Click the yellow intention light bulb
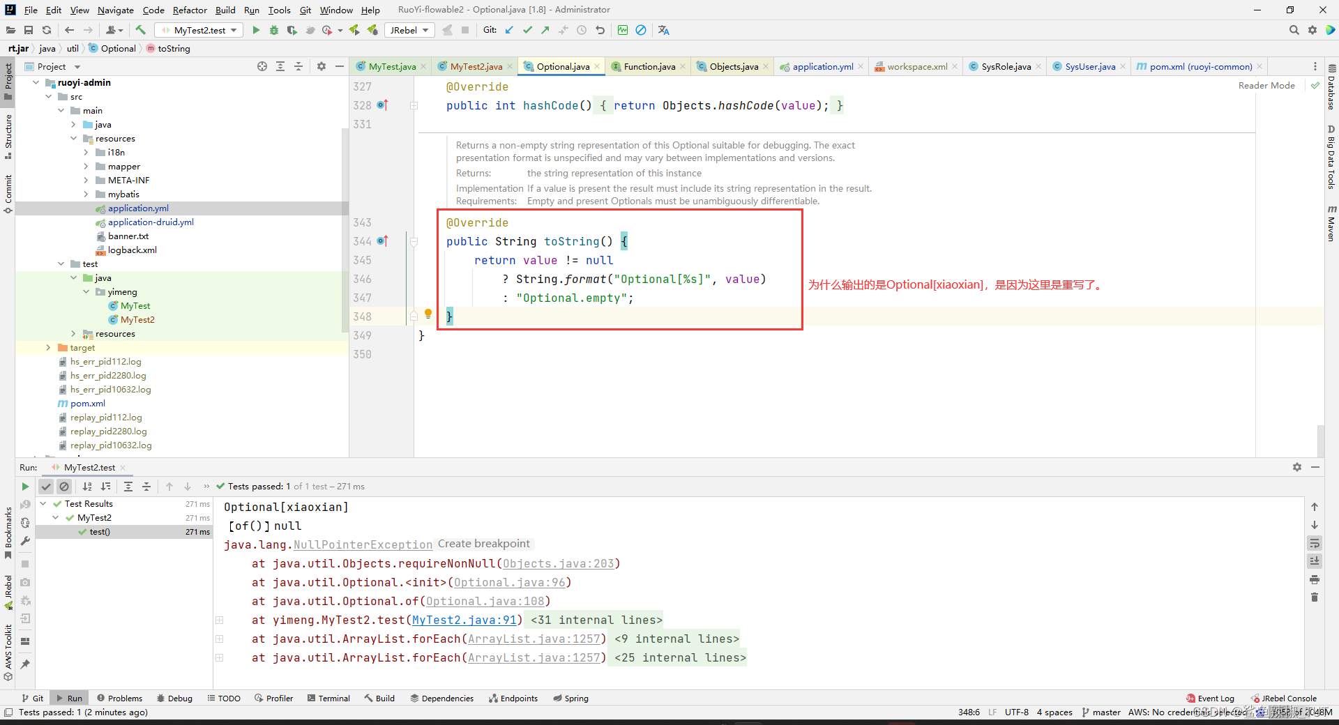This screenshot has height=725, width=1339. point(428,314)
